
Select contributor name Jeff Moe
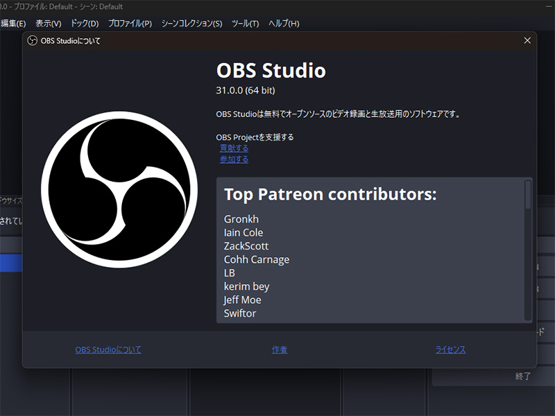(x=242, y=300)
